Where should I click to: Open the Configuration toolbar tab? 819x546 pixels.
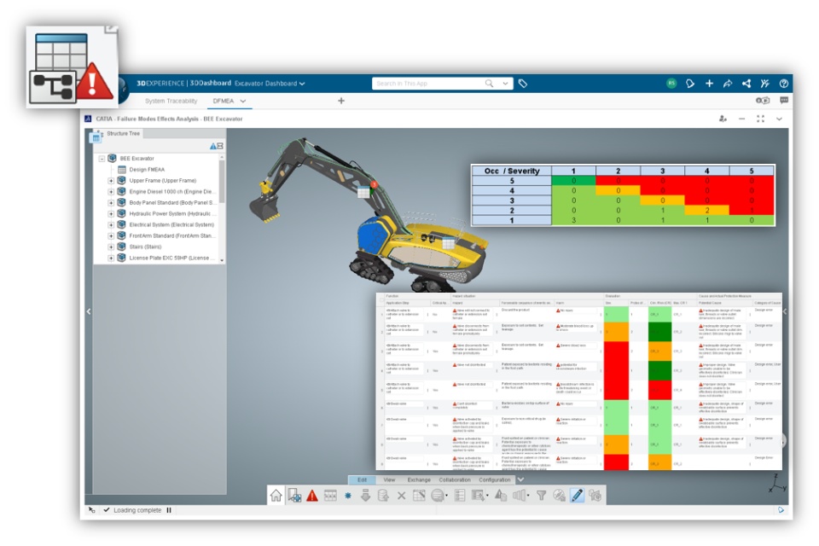tap(494, 479)
